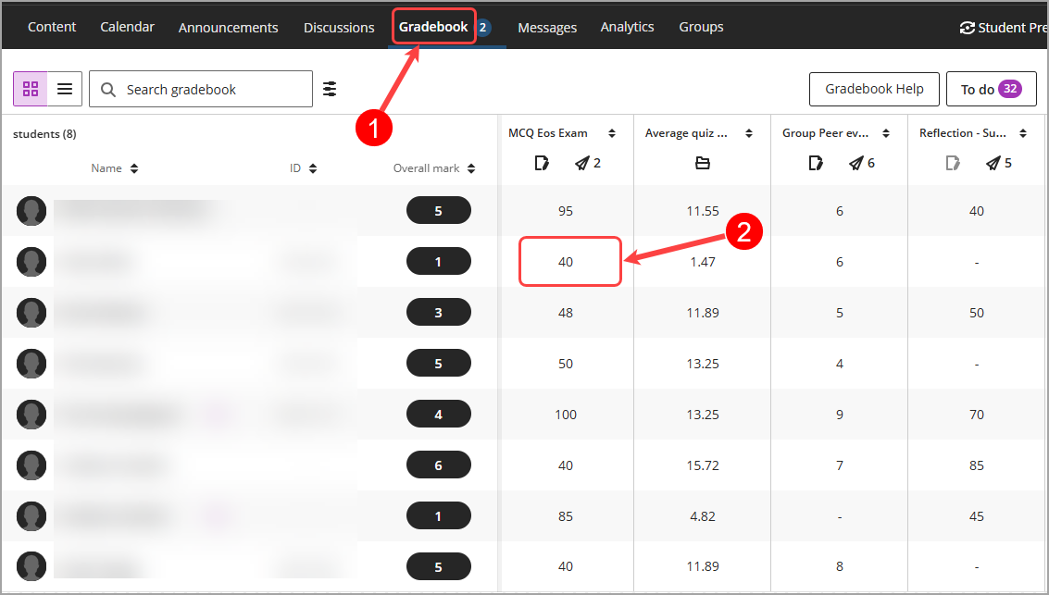Select MCQ Eos Exam grade 48
The height and width of the screenshot is (595, 1049).
tap(566, 312)
